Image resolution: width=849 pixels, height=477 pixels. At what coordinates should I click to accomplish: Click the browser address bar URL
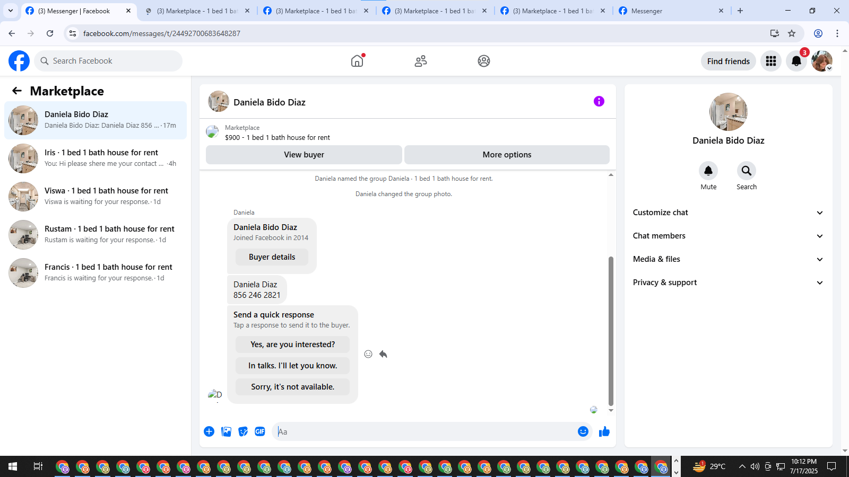tap(162, 33)
